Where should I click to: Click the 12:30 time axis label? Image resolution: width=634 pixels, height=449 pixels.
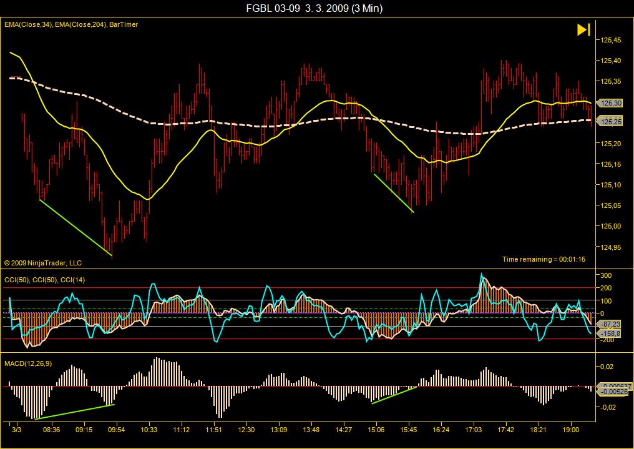246,430
